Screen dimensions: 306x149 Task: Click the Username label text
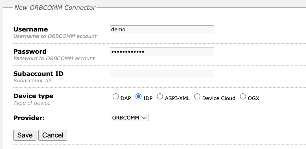[x=31, y=29]
